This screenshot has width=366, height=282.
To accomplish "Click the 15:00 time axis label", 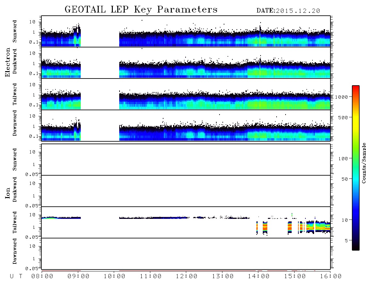I will [295, 277].
